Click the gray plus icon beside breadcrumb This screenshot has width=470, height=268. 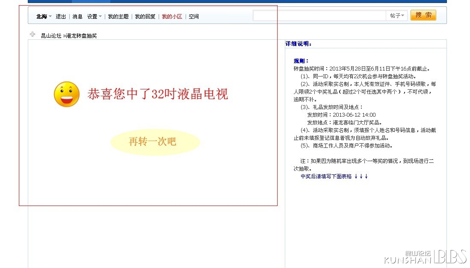click(x=33, y=35)
